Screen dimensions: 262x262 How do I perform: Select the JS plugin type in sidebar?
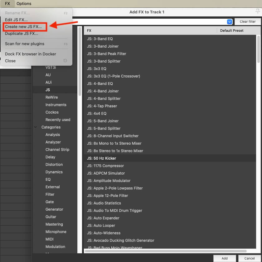click(x=48, y=90)
